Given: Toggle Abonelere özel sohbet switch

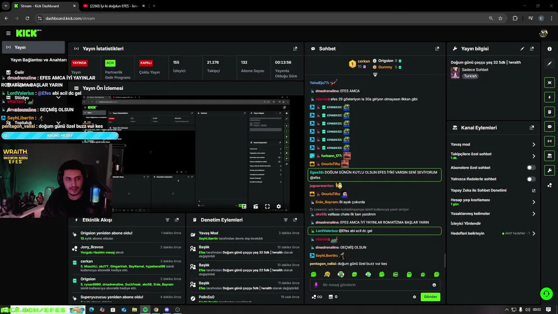Looking at the screenshot, I should (x=531, y=167).
